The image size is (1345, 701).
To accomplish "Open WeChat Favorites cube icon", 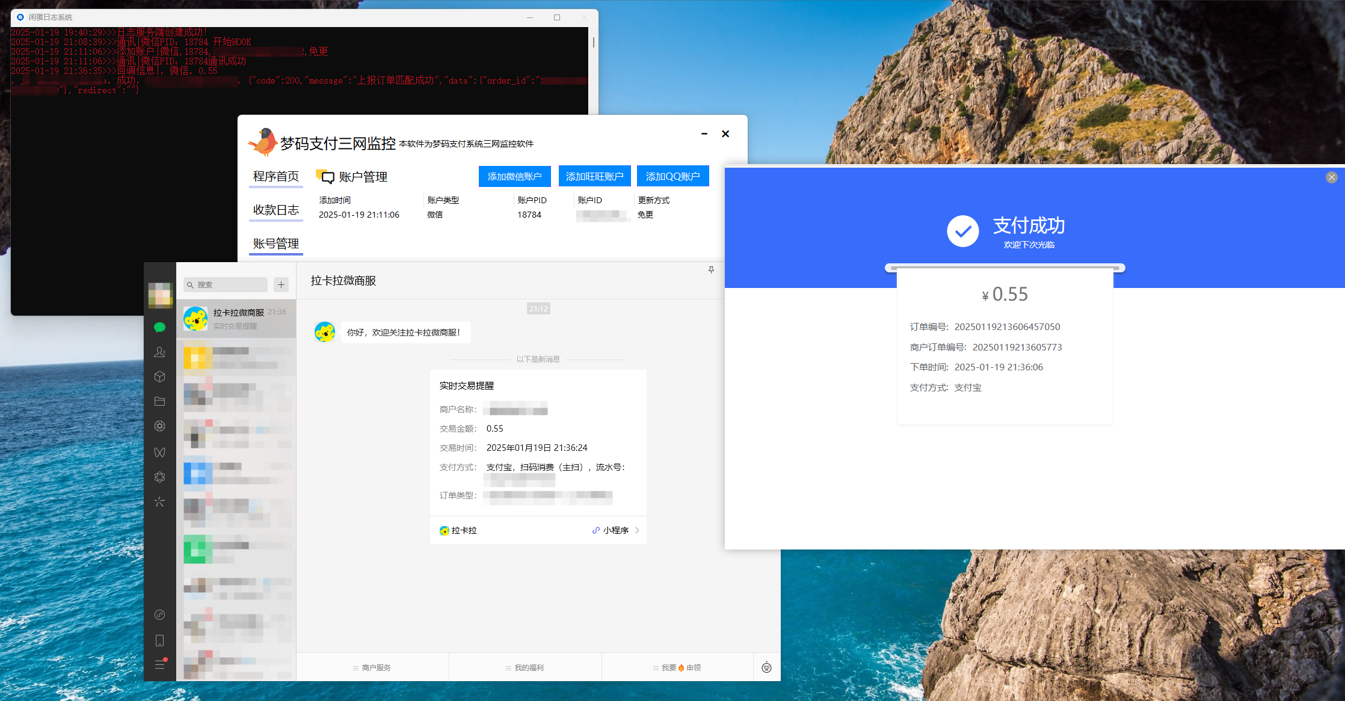I will [159, 377].
